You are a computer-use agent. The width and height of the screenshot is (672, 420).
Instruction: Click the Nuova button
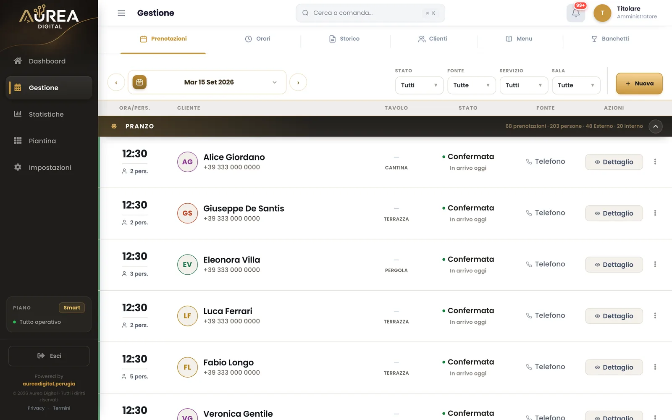pyautogui.click(x=639, y=84)
